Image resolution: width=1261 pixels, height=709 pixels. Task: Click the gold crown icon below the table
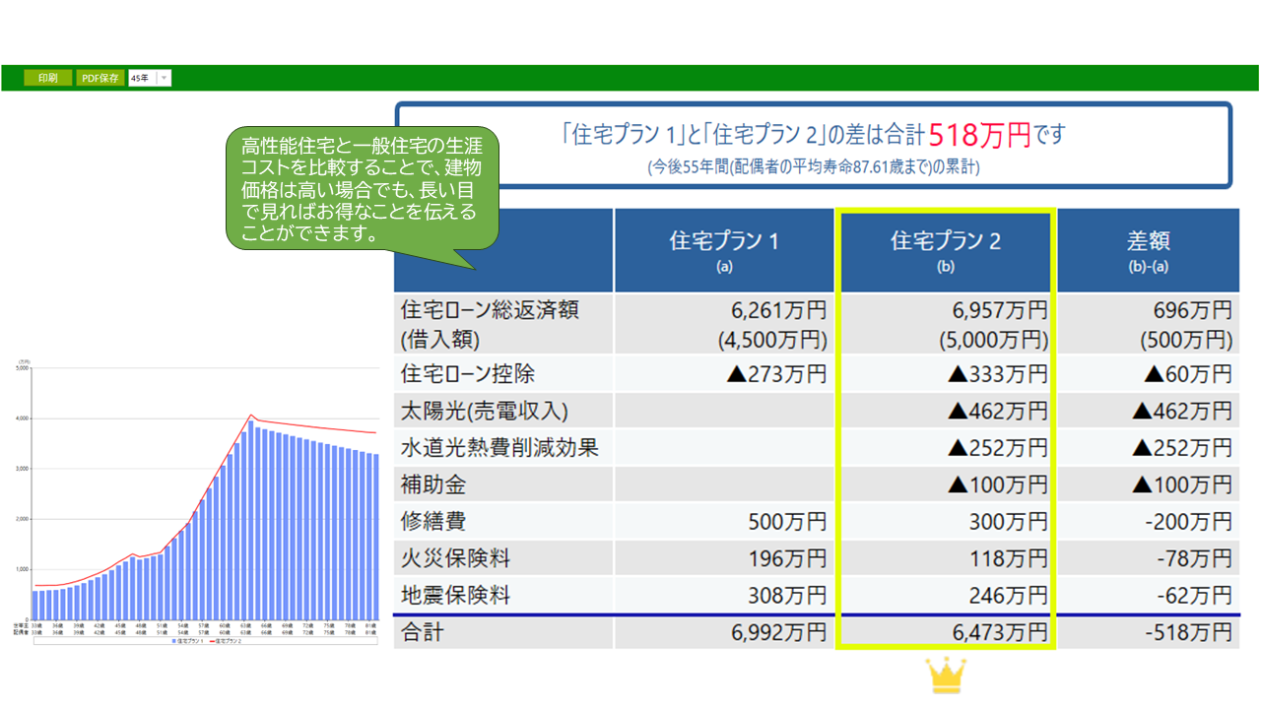click(x=946, y=676)
